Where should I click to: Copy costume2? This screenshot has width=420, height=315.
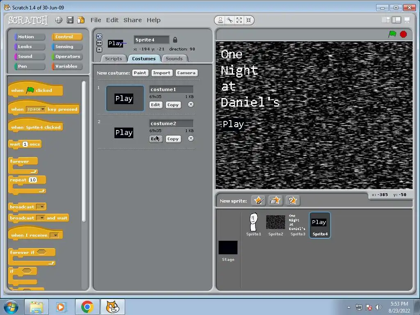click(173, 139)
